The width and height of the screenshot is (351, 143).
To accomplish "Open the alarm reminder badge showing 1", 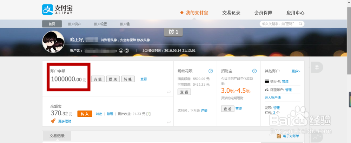I will click(173, 32).
